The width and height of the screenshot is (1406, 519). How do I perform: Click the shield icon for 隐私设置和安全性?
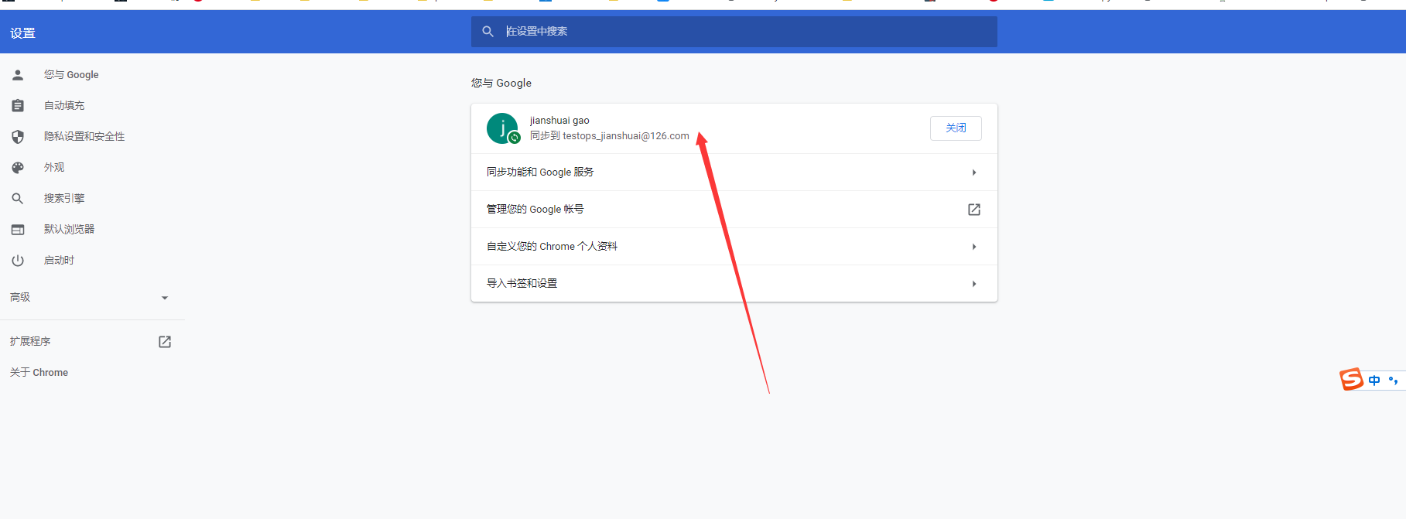coord(18,137)
